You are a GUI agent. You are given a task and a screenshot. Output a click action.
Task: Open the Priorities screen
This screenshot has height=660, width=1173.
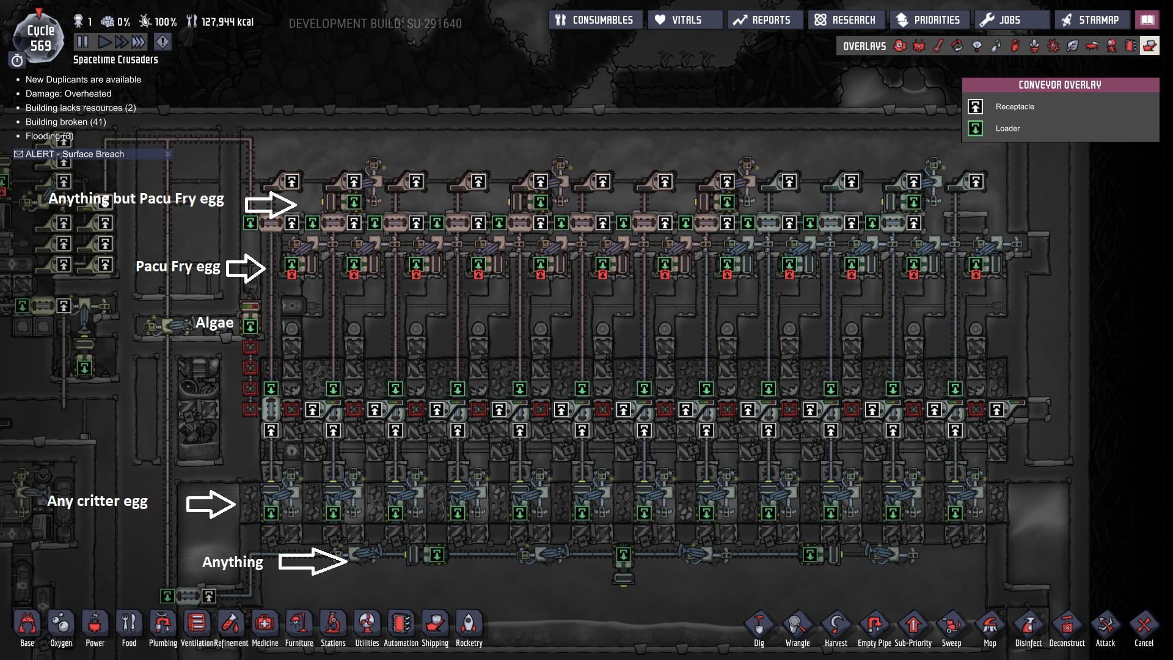coord(929,20)
